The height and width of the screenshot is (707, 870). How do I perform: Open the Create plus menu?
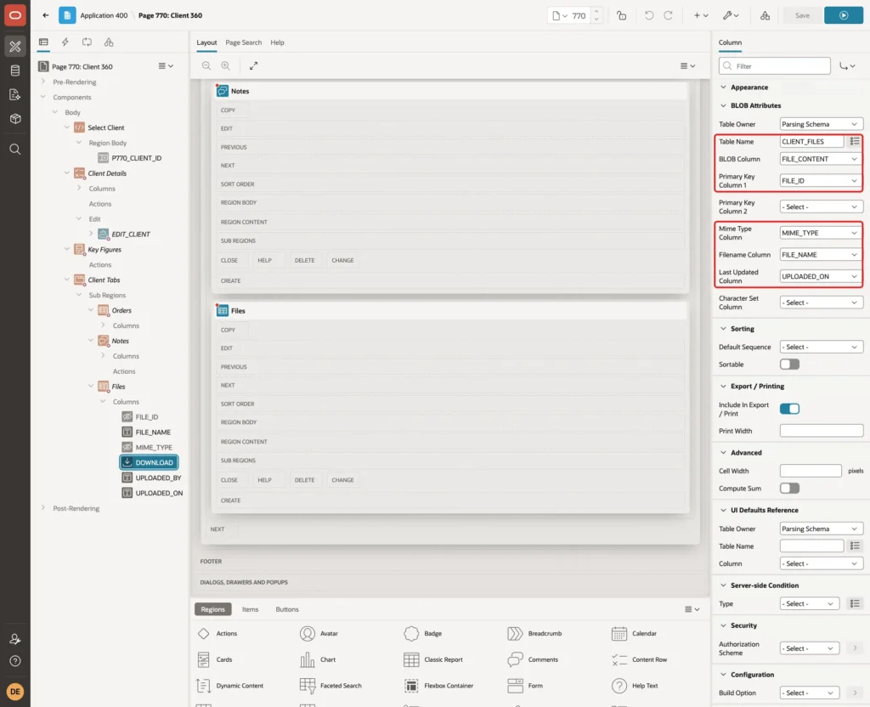tap(701, 15)
